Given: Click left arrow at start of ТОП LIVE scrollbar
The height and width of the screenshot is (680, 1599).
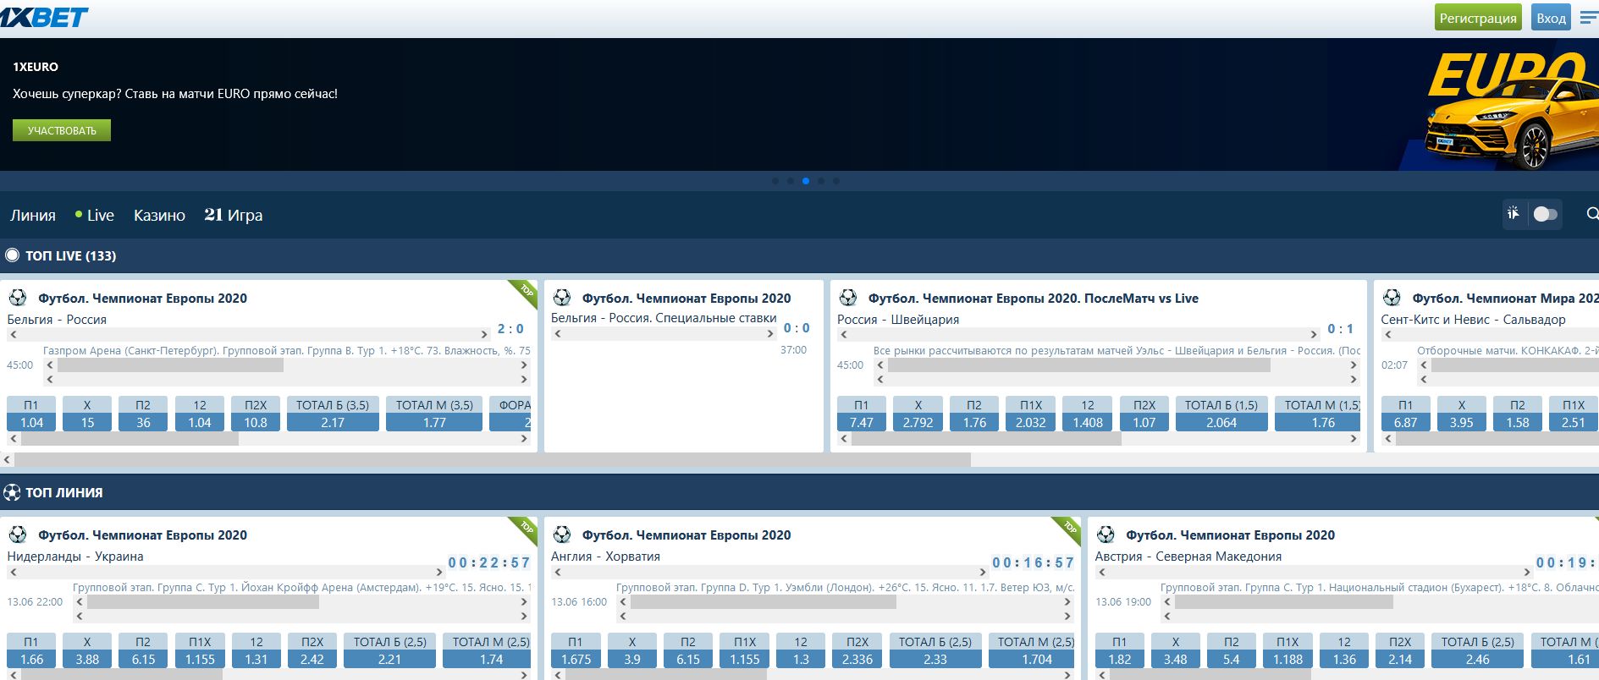Looking at the screenshot, I should (x=8, y=460).
